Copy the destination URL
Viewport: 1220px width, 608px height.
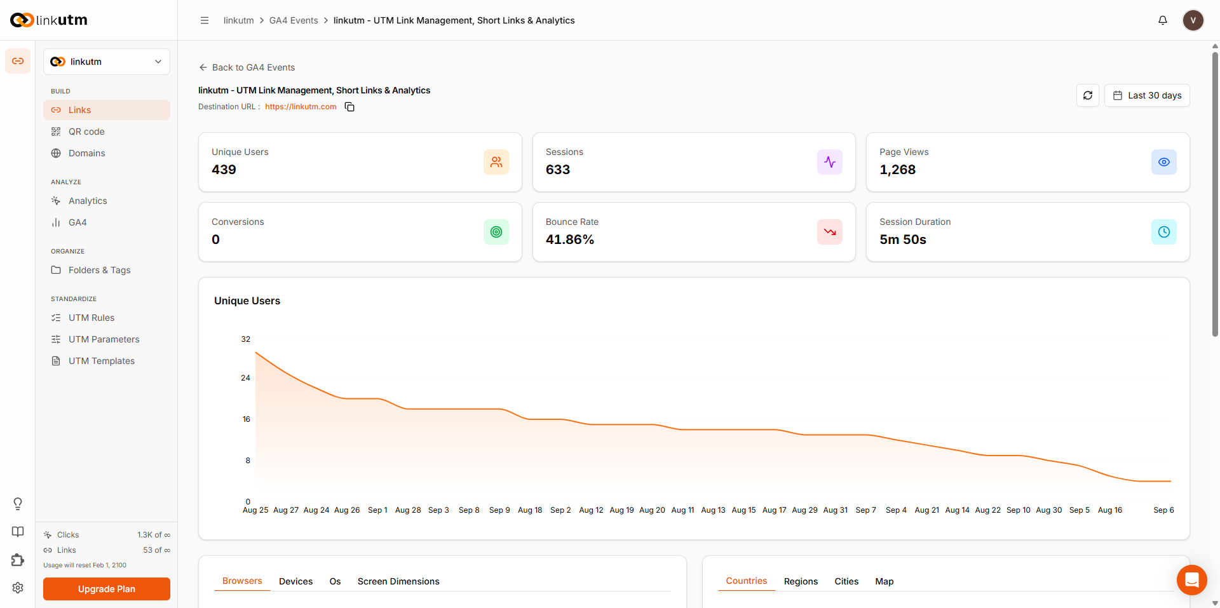(x=349, y=107)
